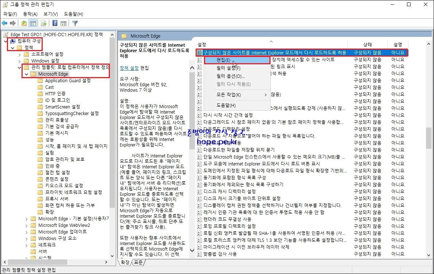
Task: Click the 확장 folder icon in tree
Action: [x=41, y=212]
